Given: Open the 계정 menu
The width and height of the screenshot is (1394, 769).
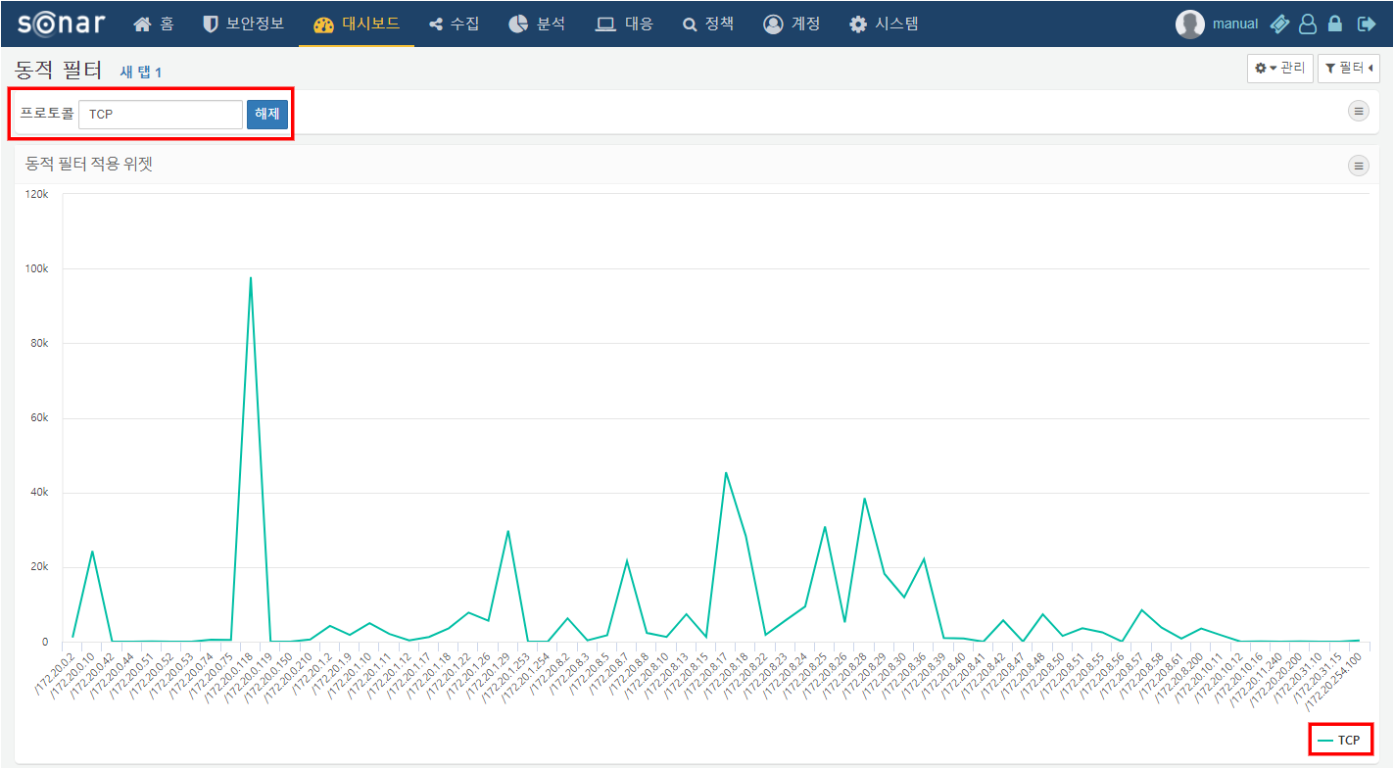Looking at the screenshot, I should pyautogui.click(x=792, y=24).
